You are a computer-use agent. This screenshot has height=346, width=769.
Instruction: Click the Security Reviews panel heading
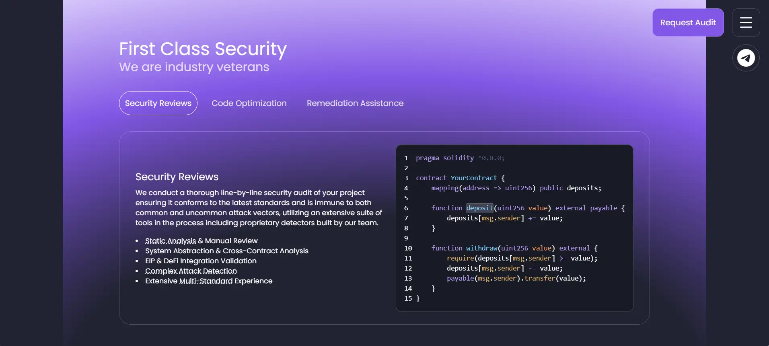point(177,177)
